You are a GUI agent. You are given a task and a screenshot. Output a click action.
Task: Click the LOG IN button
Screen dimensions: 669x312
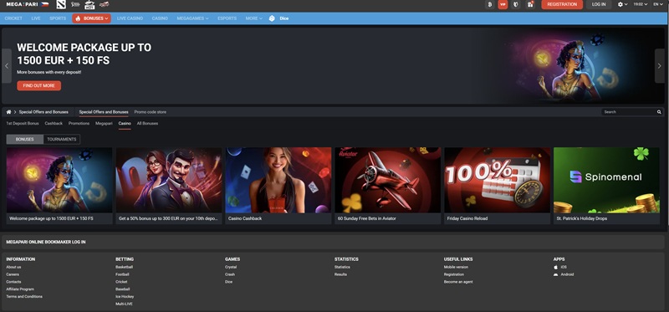click(599, 4)
